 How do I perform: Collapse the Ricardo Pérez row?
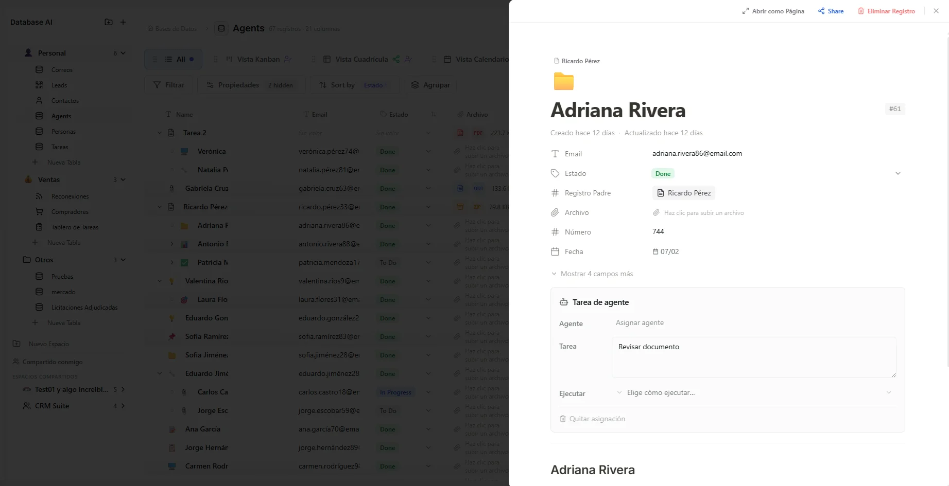160,207
